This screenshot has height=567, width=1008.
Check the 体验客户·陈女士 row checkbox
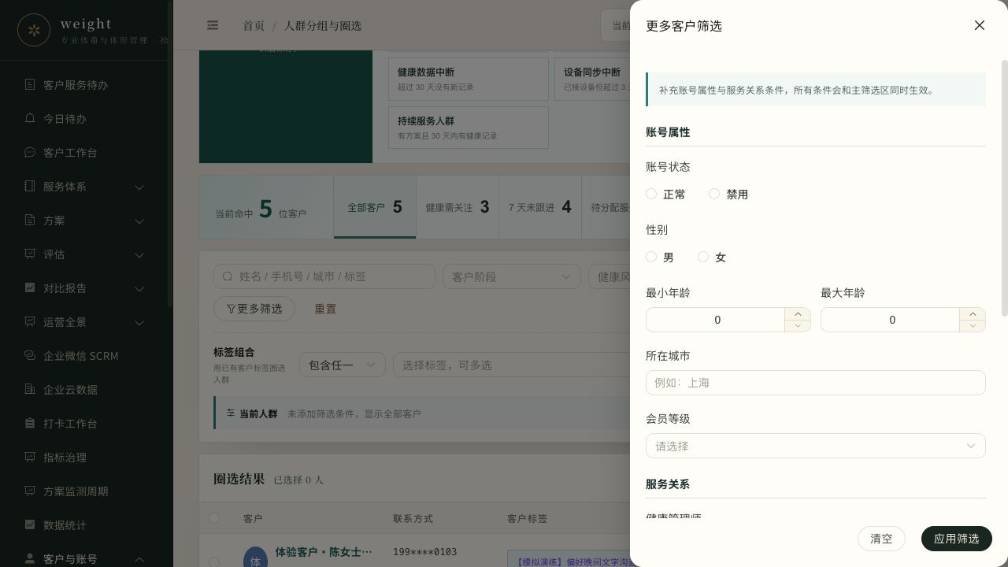[x=214, y=561]
